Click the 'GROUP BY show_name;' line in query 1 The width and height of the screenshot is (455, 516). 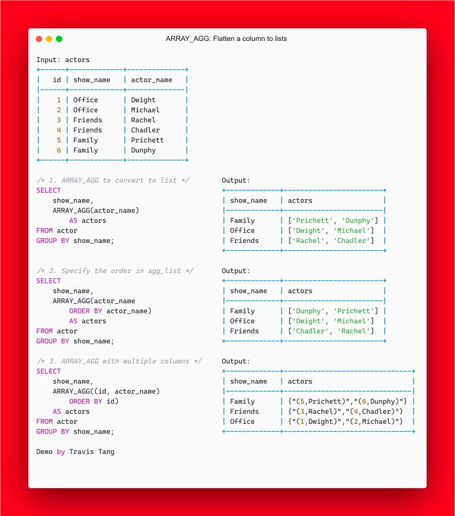click(x=75, y=241)
